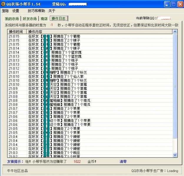Click the vertical scrollbar thumb in log
This screenshot has width=184, height=176.
coord(175,86)
